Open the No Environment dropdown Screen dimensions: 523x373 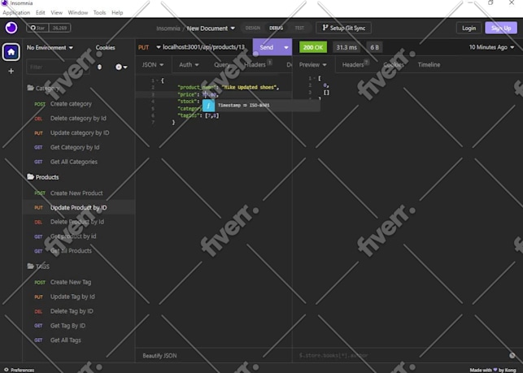coord(50,48)
